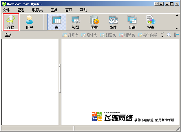The width and height of the screenshot is (181, 132).
Task: Open the main toolbar dropdown arrow
Action: click(x=177, y=28)
